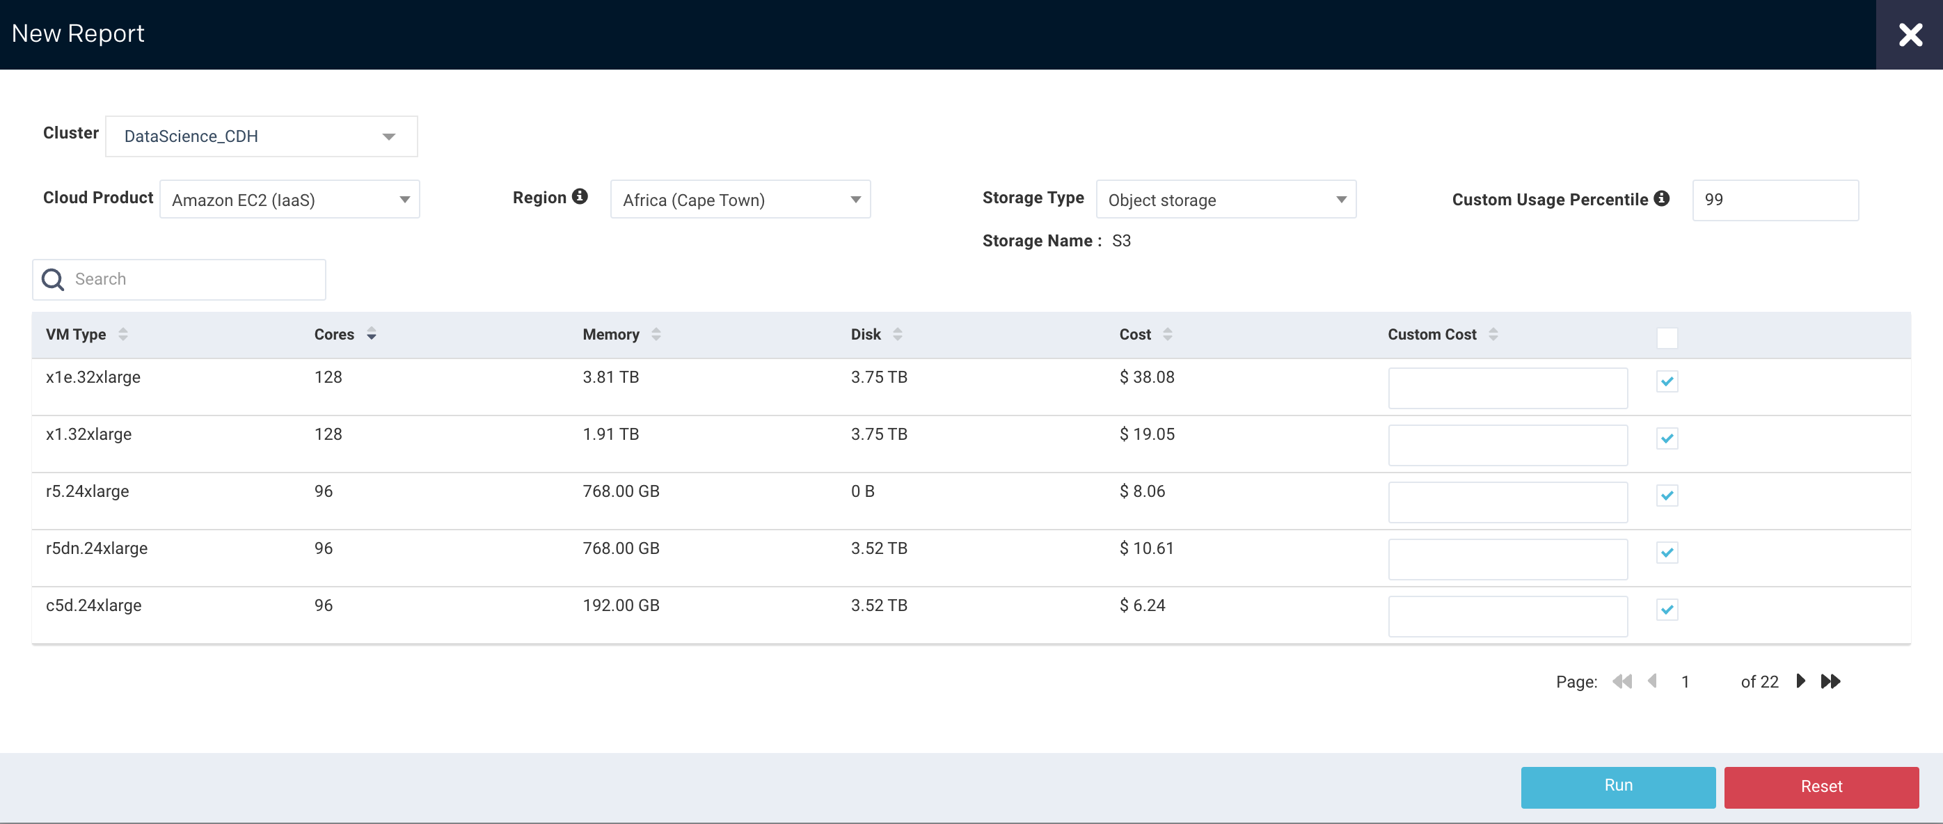Screen dimensions: 1943x824
Task: Click the $ 19.05 cost value
Action: [x=1146, y=435]
